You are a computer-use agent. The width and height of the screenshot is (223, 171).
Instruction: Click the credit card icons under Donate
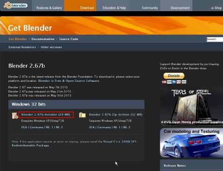pos(174,82)
